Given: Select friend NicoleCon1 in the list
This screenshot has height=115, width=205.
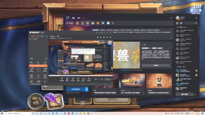Looking at the screenshot, I should [187, 62].
